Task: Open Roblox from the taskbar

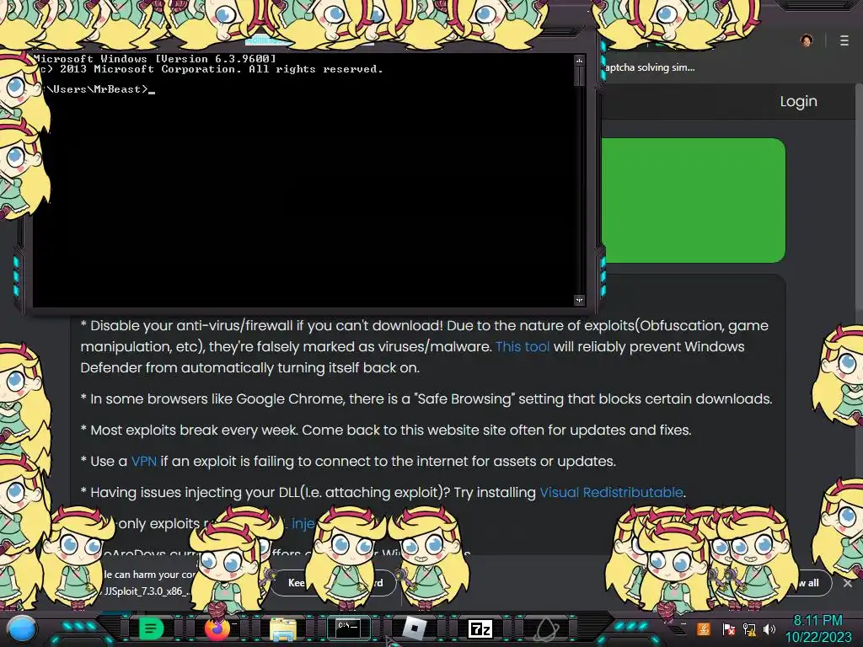Action: click(x=415, y=628)
